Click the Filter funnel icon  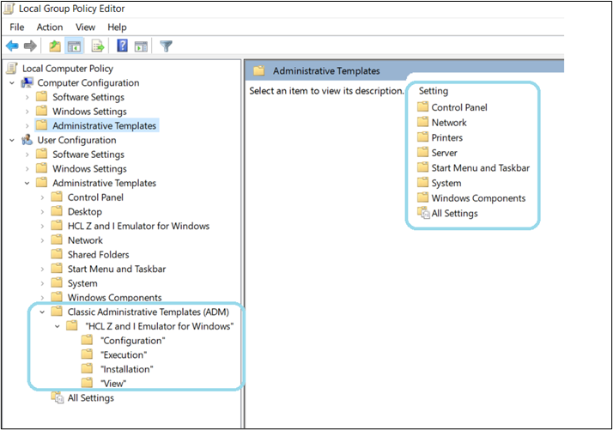pos(166,45)
